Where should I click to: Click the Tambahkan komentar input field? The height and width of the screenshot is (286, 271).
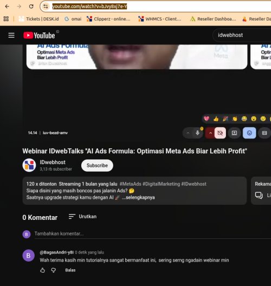[x=152, y=234]
